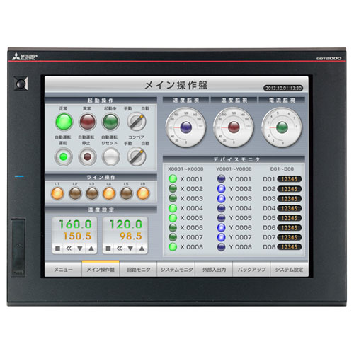
Task: Click rewind arrows in 120.0 temperature panel
Action: 120,249
